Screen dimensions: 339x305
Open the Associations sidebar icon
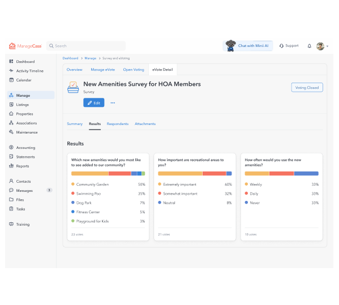pos(11,123)
